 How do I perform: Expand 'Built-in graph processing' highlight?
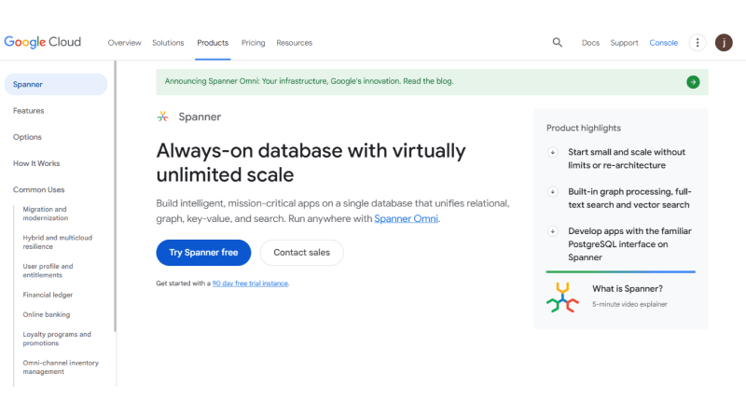(x=552, y=192)
